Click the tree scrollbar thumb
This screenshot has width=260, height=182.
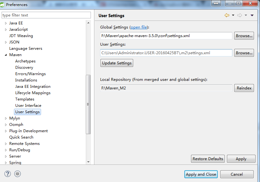[x=88, y=104]
